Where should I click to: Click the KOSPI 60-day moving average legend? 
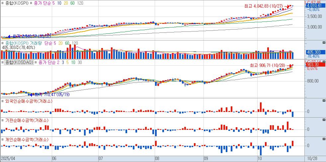click(x=73, y=3)
